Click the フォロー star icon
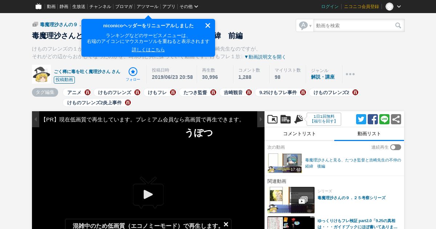Screen dimensions: 436x229 click(133, 72)
